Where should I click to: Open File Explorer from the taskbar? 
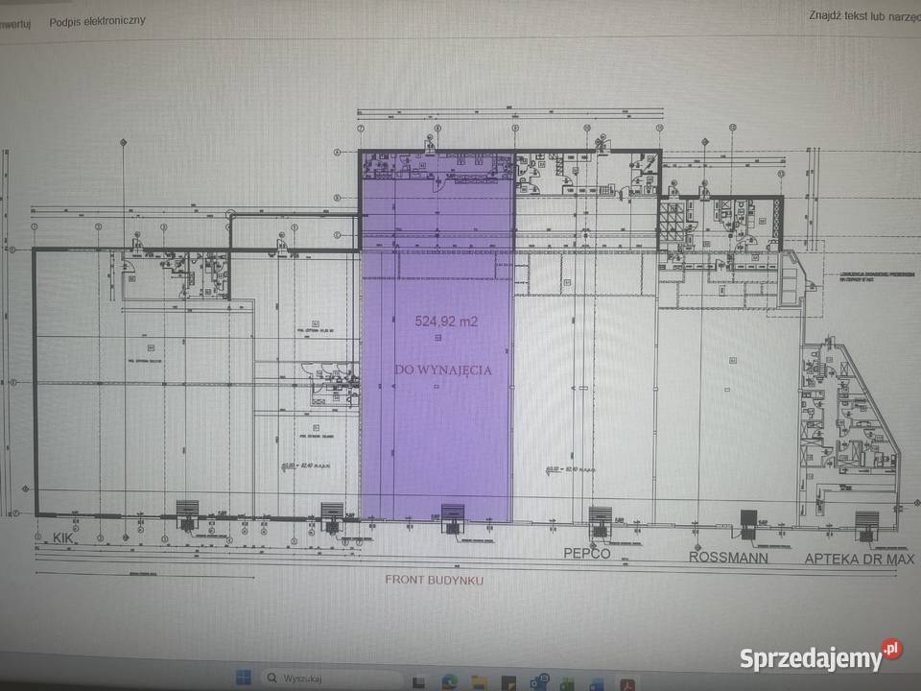[480, 681]
